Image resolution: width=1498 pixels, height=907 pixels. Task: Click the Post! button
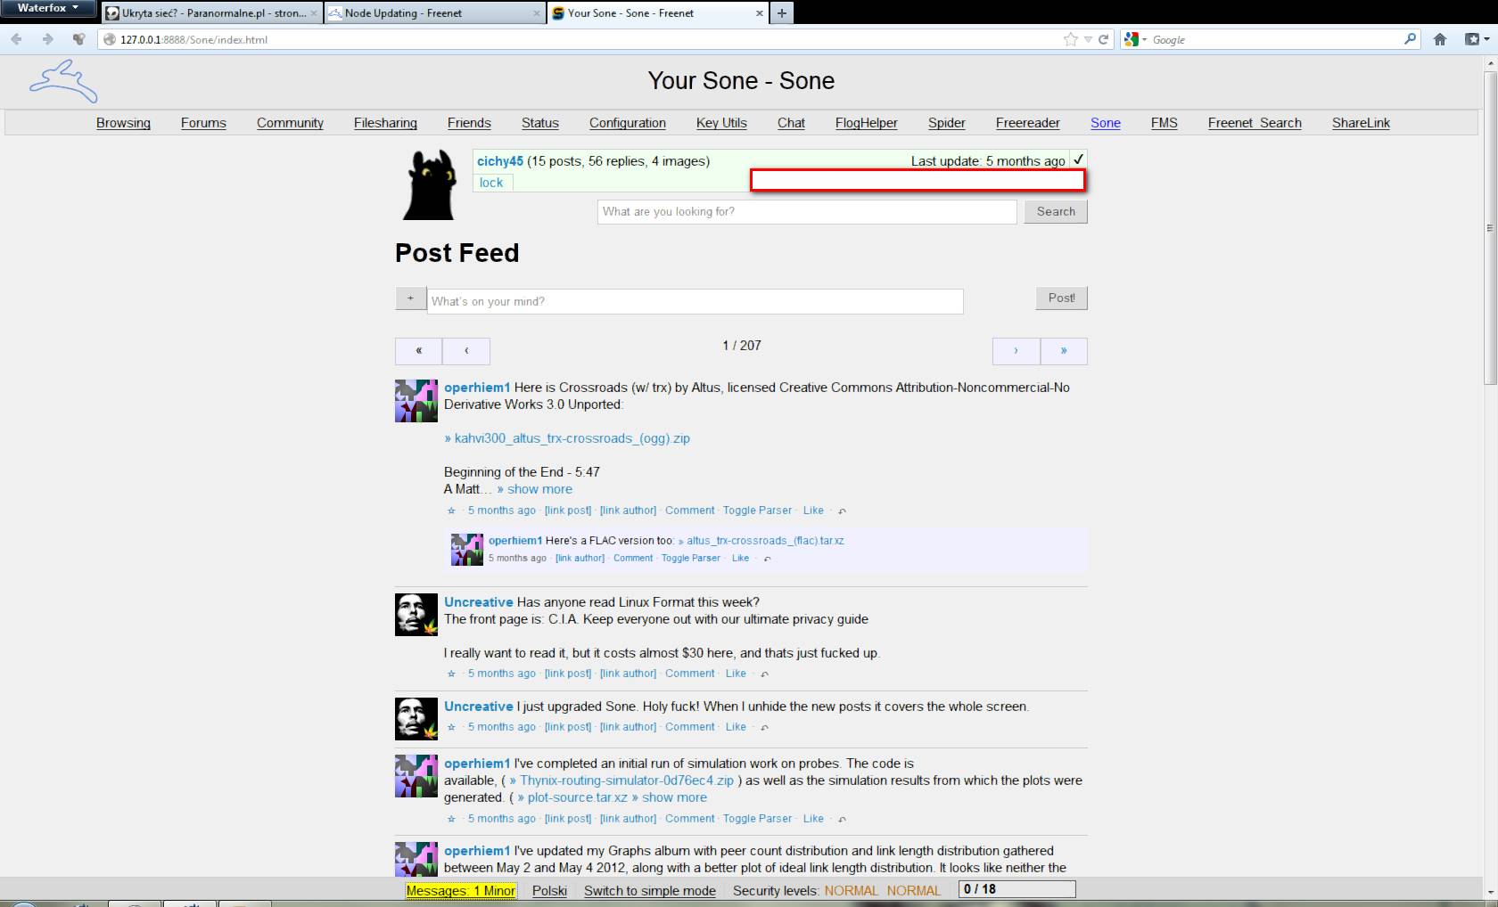coord(1061,298)
